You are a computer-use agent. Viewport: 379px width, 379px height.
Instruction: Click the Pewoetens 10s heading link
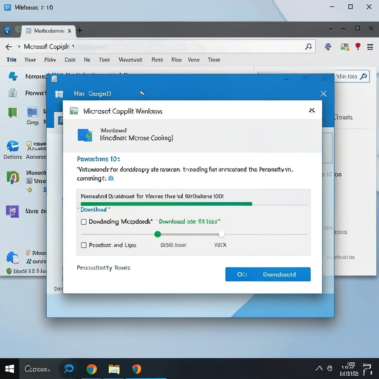click(x=98, y=159)
